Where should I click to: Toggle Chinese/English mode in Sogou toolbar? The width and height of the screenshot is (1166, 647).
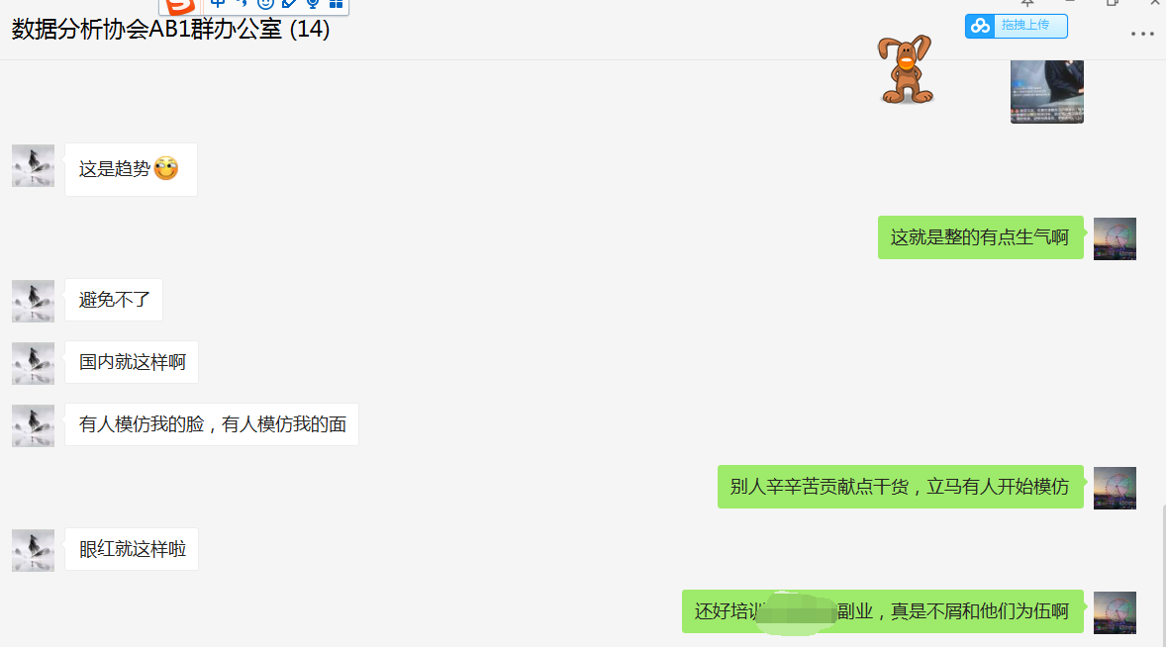pos(218,5)
